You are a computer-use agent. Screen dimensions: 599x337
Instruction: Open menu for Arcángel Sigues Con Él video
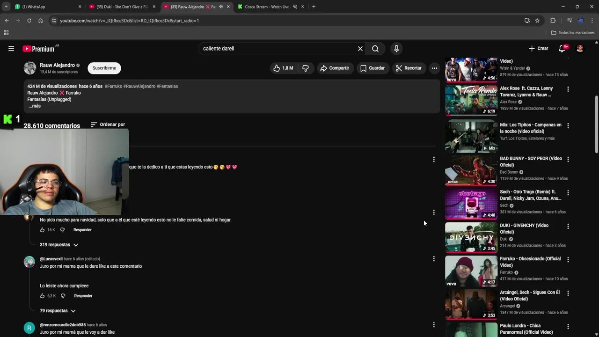coord(568,293)
